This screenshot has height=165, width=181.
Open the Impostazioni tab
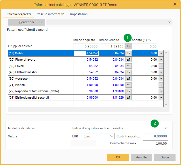click(79, 14)
